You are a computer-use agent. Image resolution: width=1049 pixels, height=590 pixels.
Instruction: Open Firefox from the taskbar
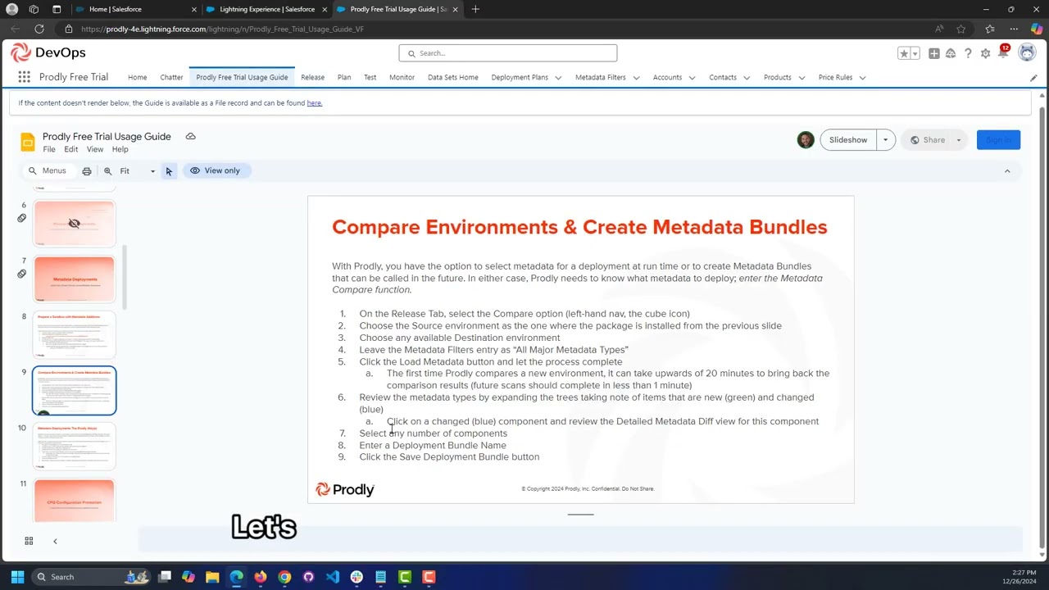[261, 577]
